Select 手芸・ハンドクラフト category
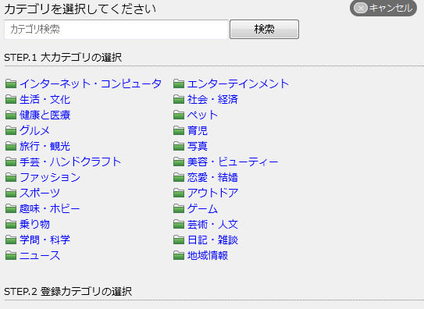This screenshot has height=309, width=424. coord(70,162)
